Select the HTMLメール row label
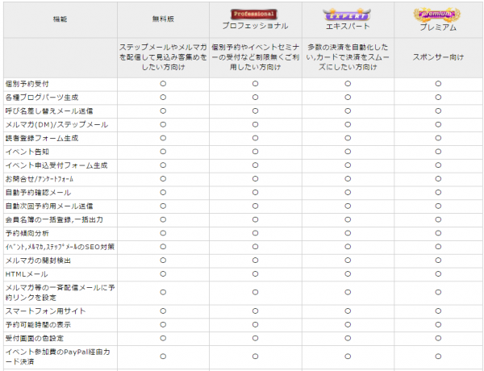 click(x=27, y=274)
